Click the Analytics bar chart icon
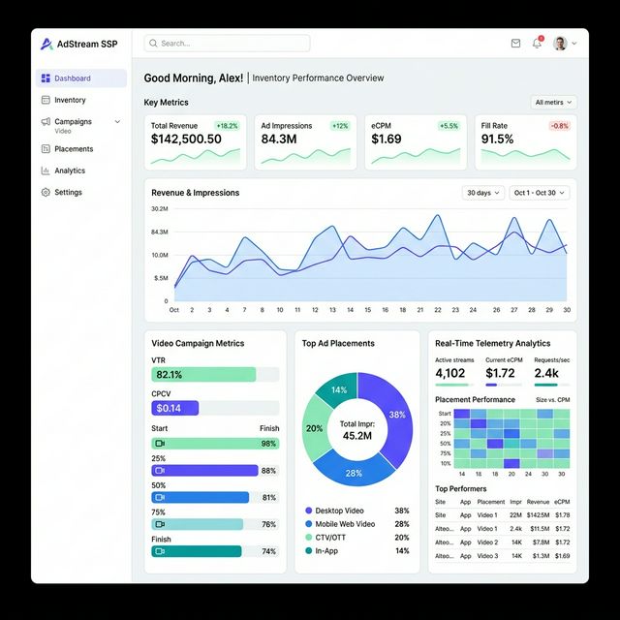620x620 pixels. click(46, 170)
